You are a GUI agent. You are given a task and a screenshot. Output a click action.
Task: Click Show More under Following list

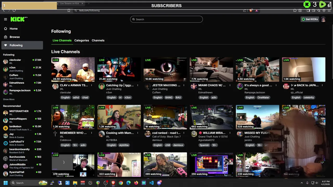[x=9, y=99]
